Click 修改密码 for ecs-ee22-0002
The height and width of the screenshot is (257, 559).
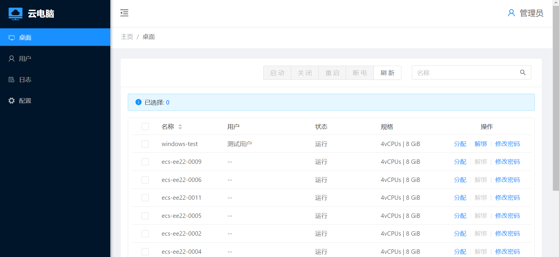tap(508, 234)
